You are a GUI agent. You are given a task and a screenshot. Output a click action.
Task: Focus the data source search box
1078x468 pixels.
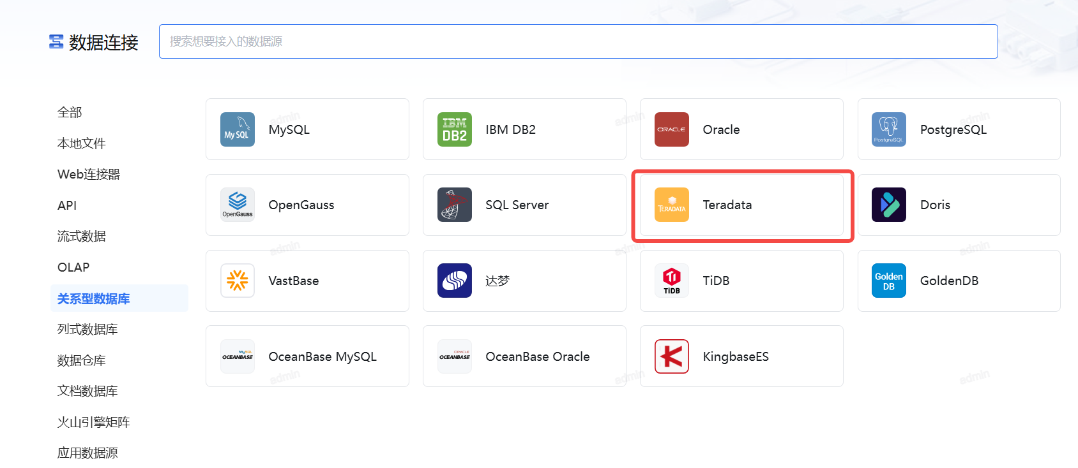pos(579,41)
